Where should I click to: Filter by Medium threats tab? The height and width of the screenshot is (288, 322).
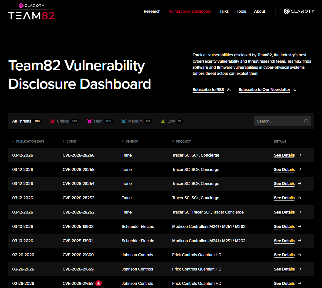(x=136, y=121)
